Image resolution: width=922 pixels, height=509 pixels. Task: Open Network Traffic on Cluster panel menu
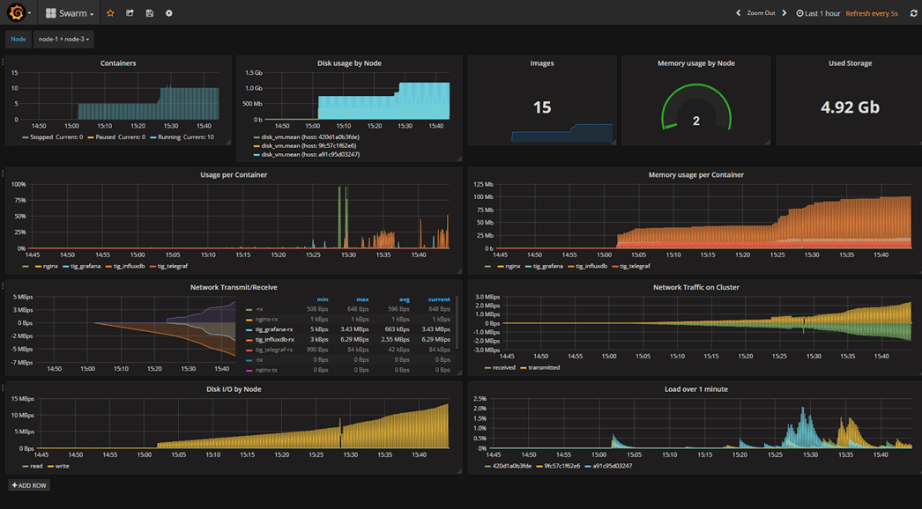[696, 287]
